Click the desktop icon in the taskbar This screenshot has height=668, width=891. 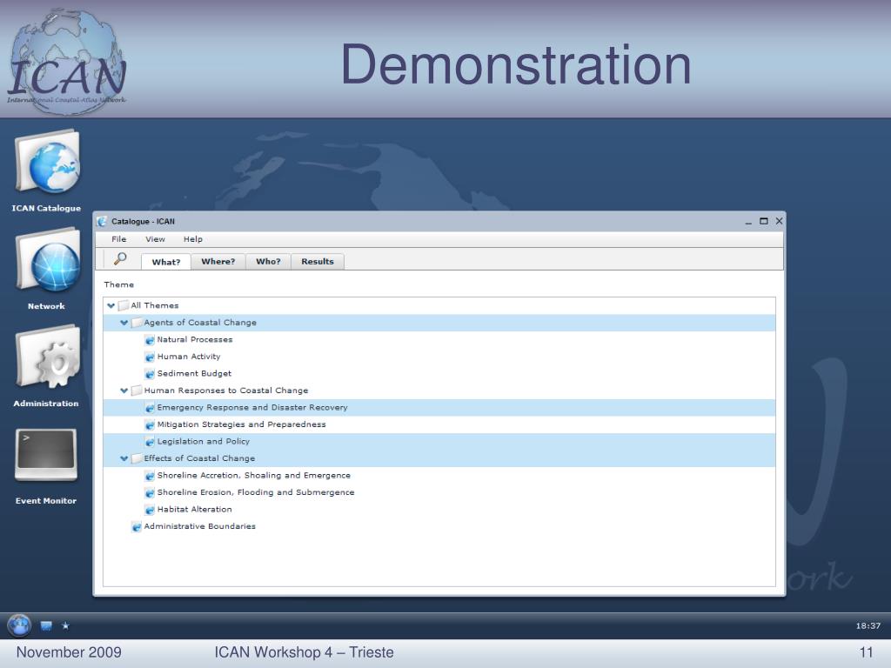46,625
